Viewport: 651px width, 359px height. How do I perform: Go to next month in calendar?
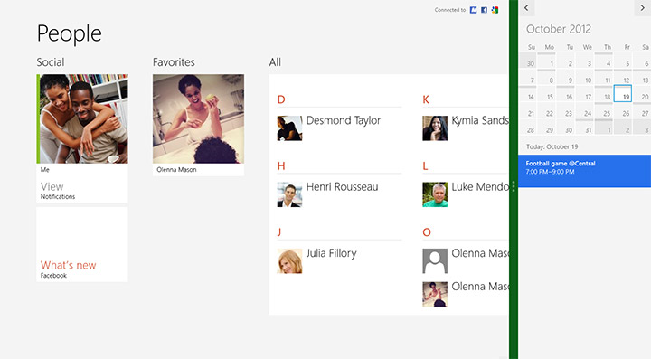click(x=642, y=8)
